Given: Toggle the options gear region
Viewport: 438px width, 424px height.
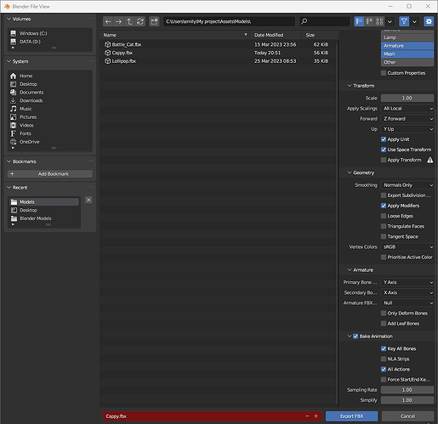Looking at the screenshot, I should tap(429, 21).
